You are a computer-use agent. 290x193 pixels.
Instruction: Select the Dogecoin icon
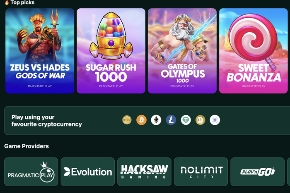[x=200, y=120]
